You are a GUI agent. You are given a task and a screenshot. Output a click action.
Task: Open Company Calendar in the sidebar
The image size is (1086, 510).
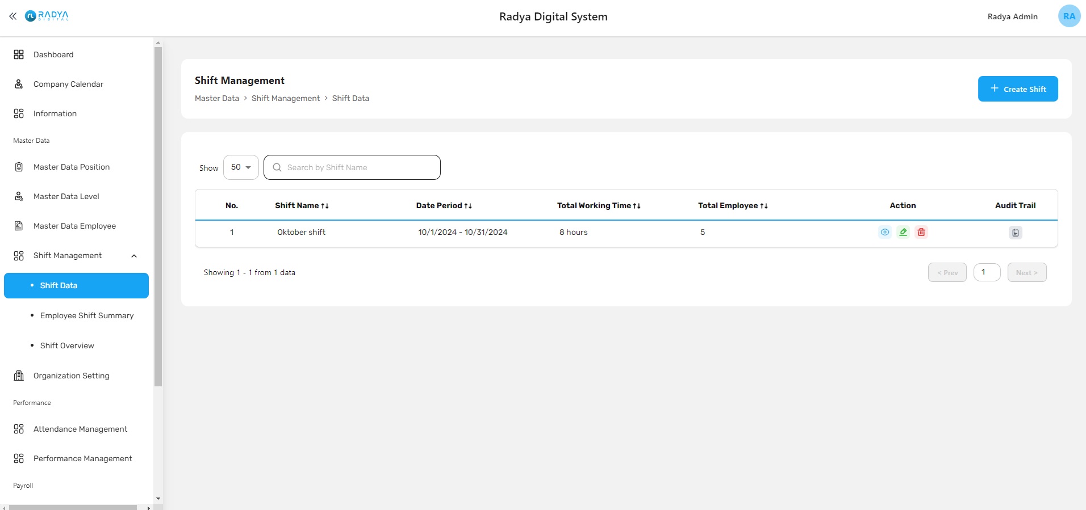coord(68,84)
